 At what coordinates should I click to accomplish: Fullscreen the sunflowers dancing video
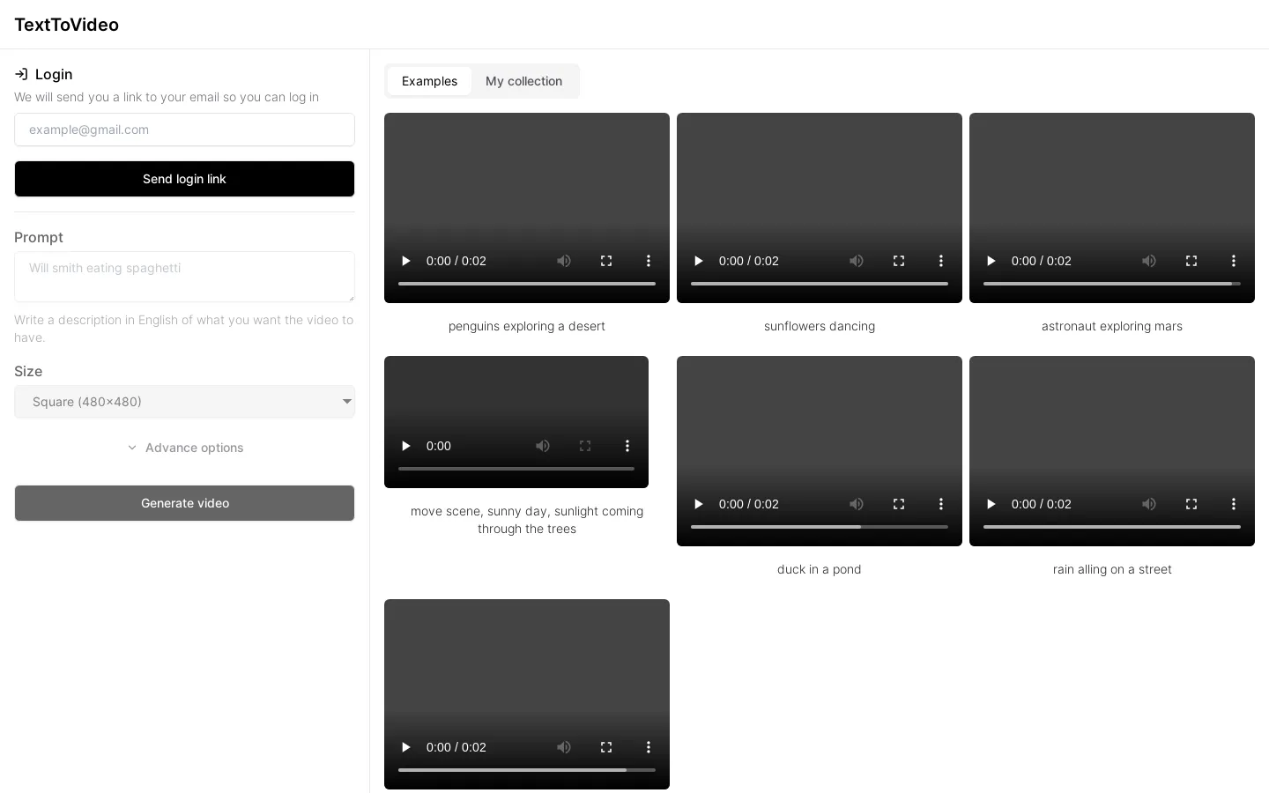click(899, 261)
